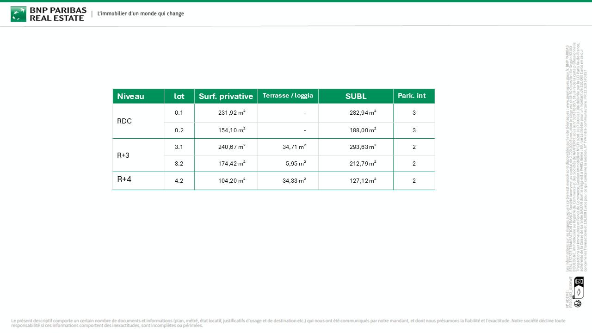Image resolution: width=592 pixels, height=333 pixels.
Task: Select the lot column header
Action: coord(179,96)
